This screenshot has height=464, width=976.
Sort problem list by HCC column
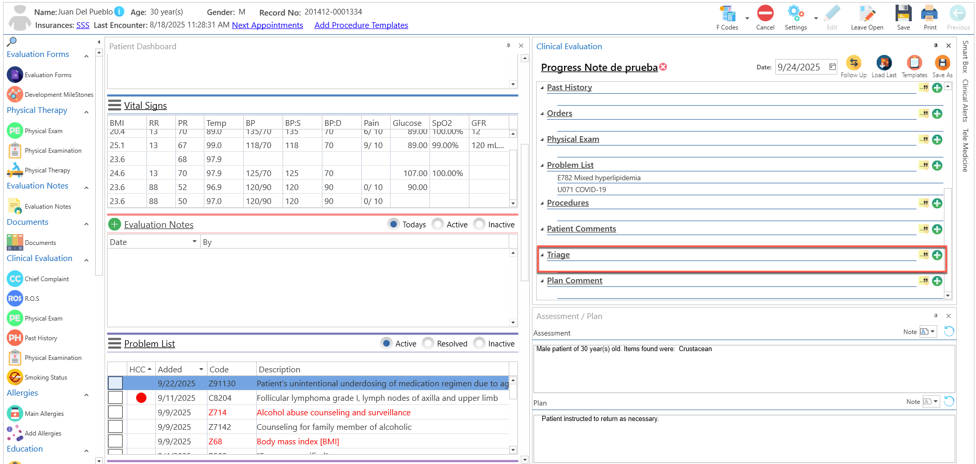tap(140, 369)
